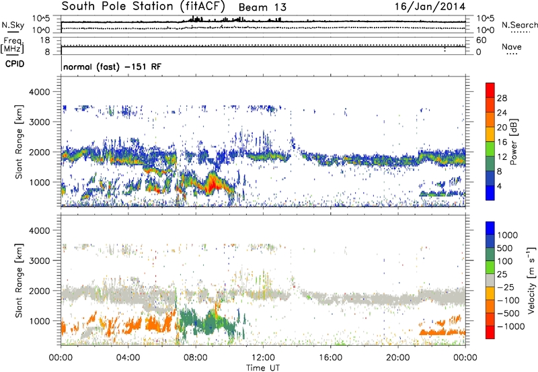538x372 pixels.
Task: Click the orange velocity band after 21:00
Action: (x=443, y=332)
